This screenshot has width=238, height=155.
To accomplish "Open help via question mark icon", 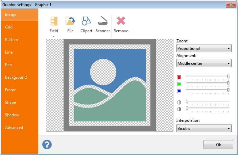I will click(x=47, y=144).
